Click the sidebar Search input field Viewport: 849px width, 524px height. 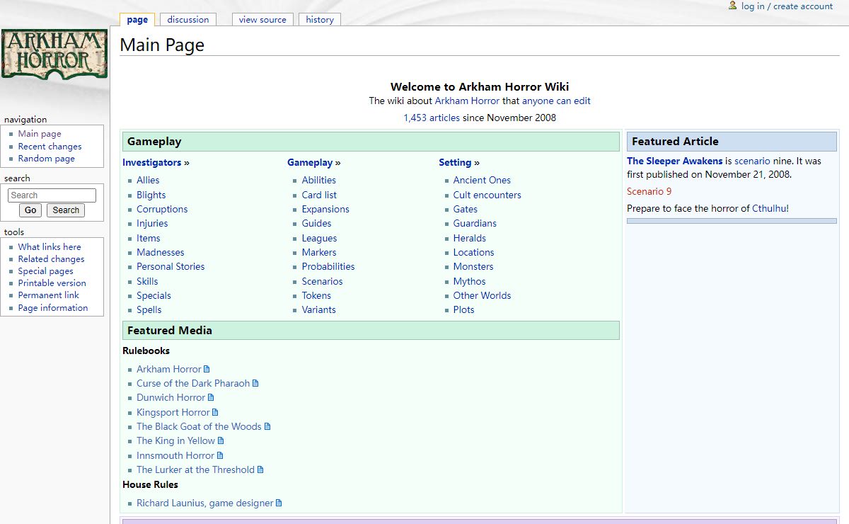52,195
